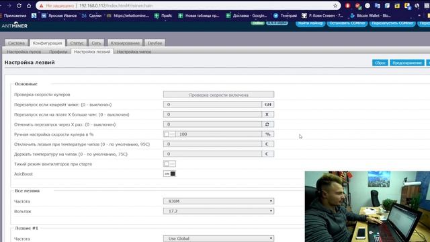
Task: Click 'Остановить CGMiner' button
Action: click(347, 24)
